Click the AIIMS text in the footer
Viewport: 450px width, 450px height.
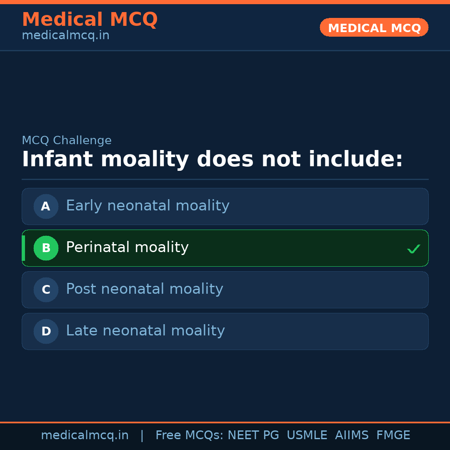click(352, 435)
